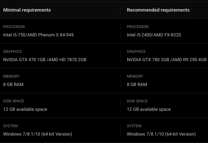The height and width of the screenshot is (143, 208).
Task: Select the Intel i5-2400/AMD FX-8320 text
Action: (154, 35)
